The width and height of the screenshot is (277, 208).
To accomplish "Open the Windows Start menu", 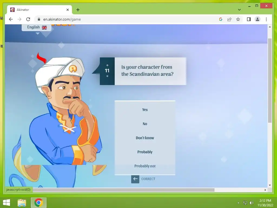I will 6,203.
